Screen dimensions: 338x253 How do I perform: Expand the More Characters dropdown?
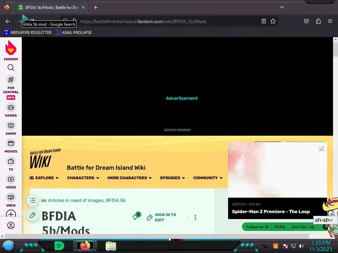click(129, 178)
